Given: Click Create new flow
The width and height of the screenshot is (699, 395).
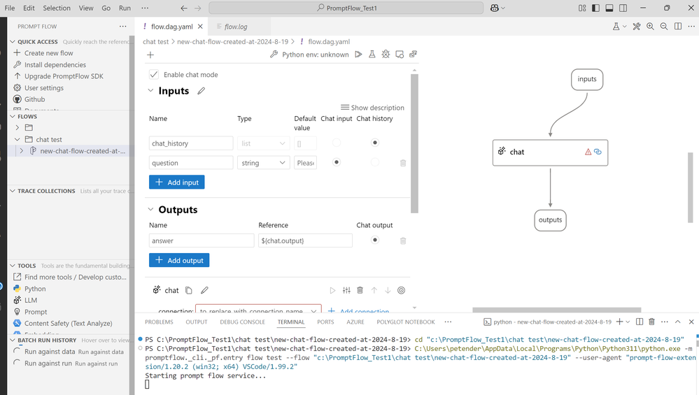Looking at the screenshot, I should click(x=48, y=53).
